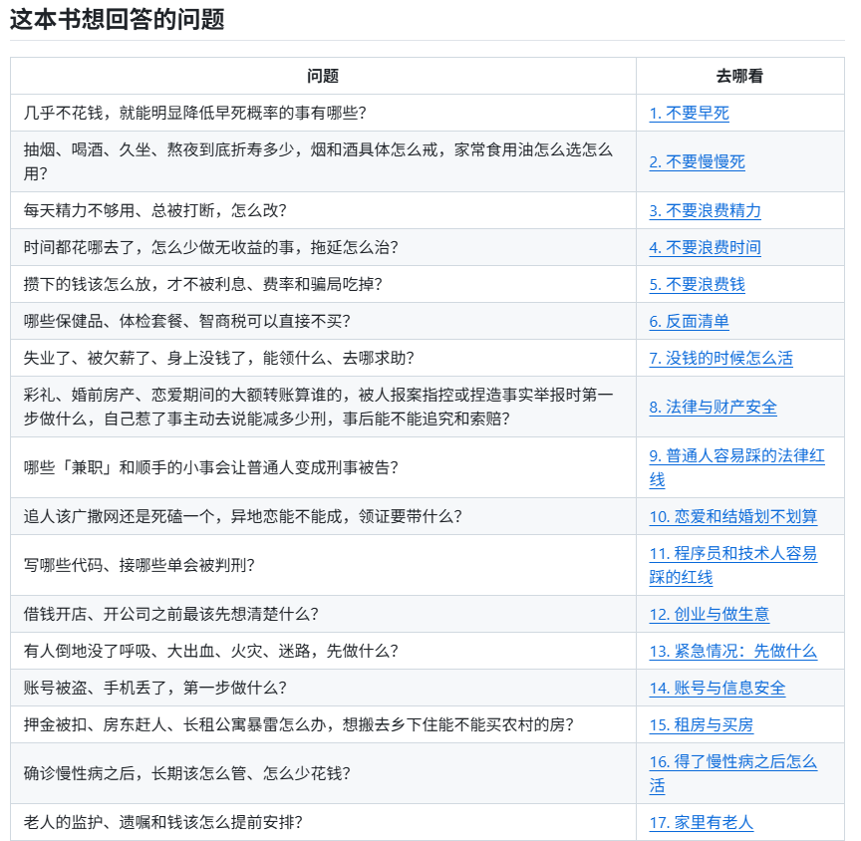Screen dimensions: 861x841
Task: Click the '5. 不要浪费钱' link
Action: click(697, 284)
